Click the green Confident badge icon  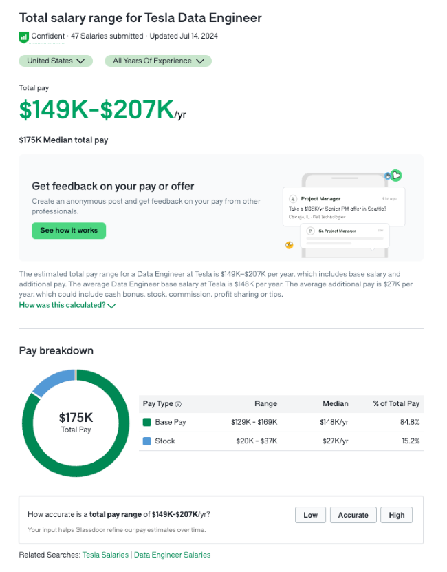[x=23, y=37]
